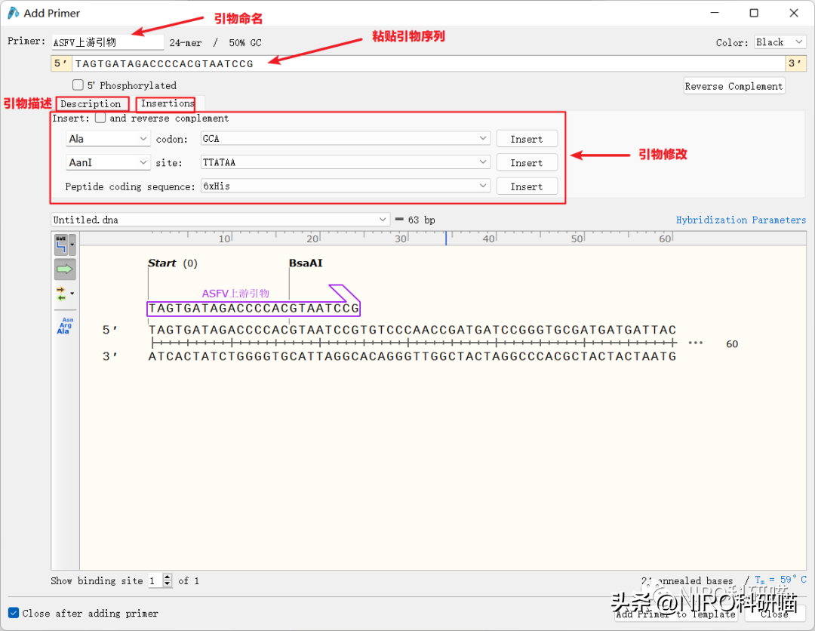Uncheck 'Close after adding primer'
815x631 pixels.
pos(14,613)
